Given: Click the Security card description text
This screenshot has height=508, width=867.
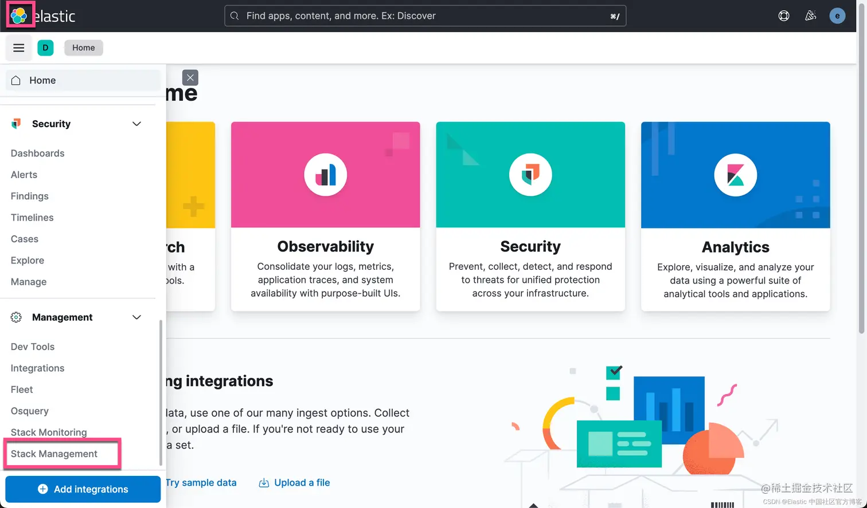Looking at the screenshot, I should [530, 280].
